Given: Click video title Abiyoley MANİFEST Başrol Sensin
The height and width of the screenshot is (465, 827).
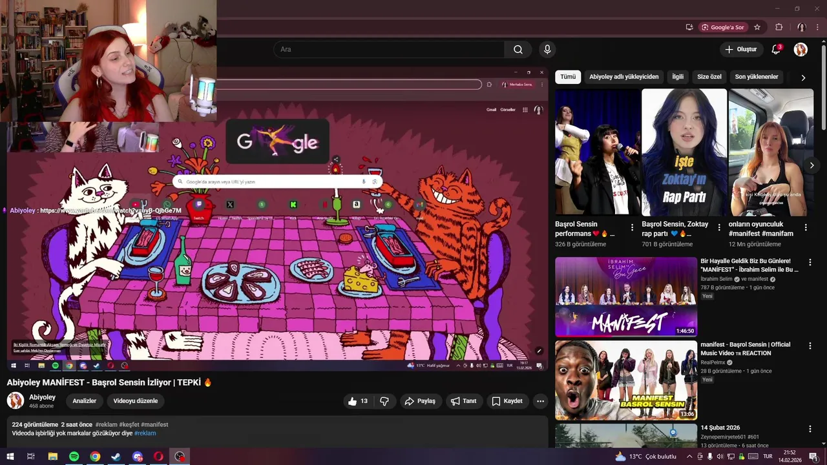Looking at the screenshot, I should click(x=109, y=382).
